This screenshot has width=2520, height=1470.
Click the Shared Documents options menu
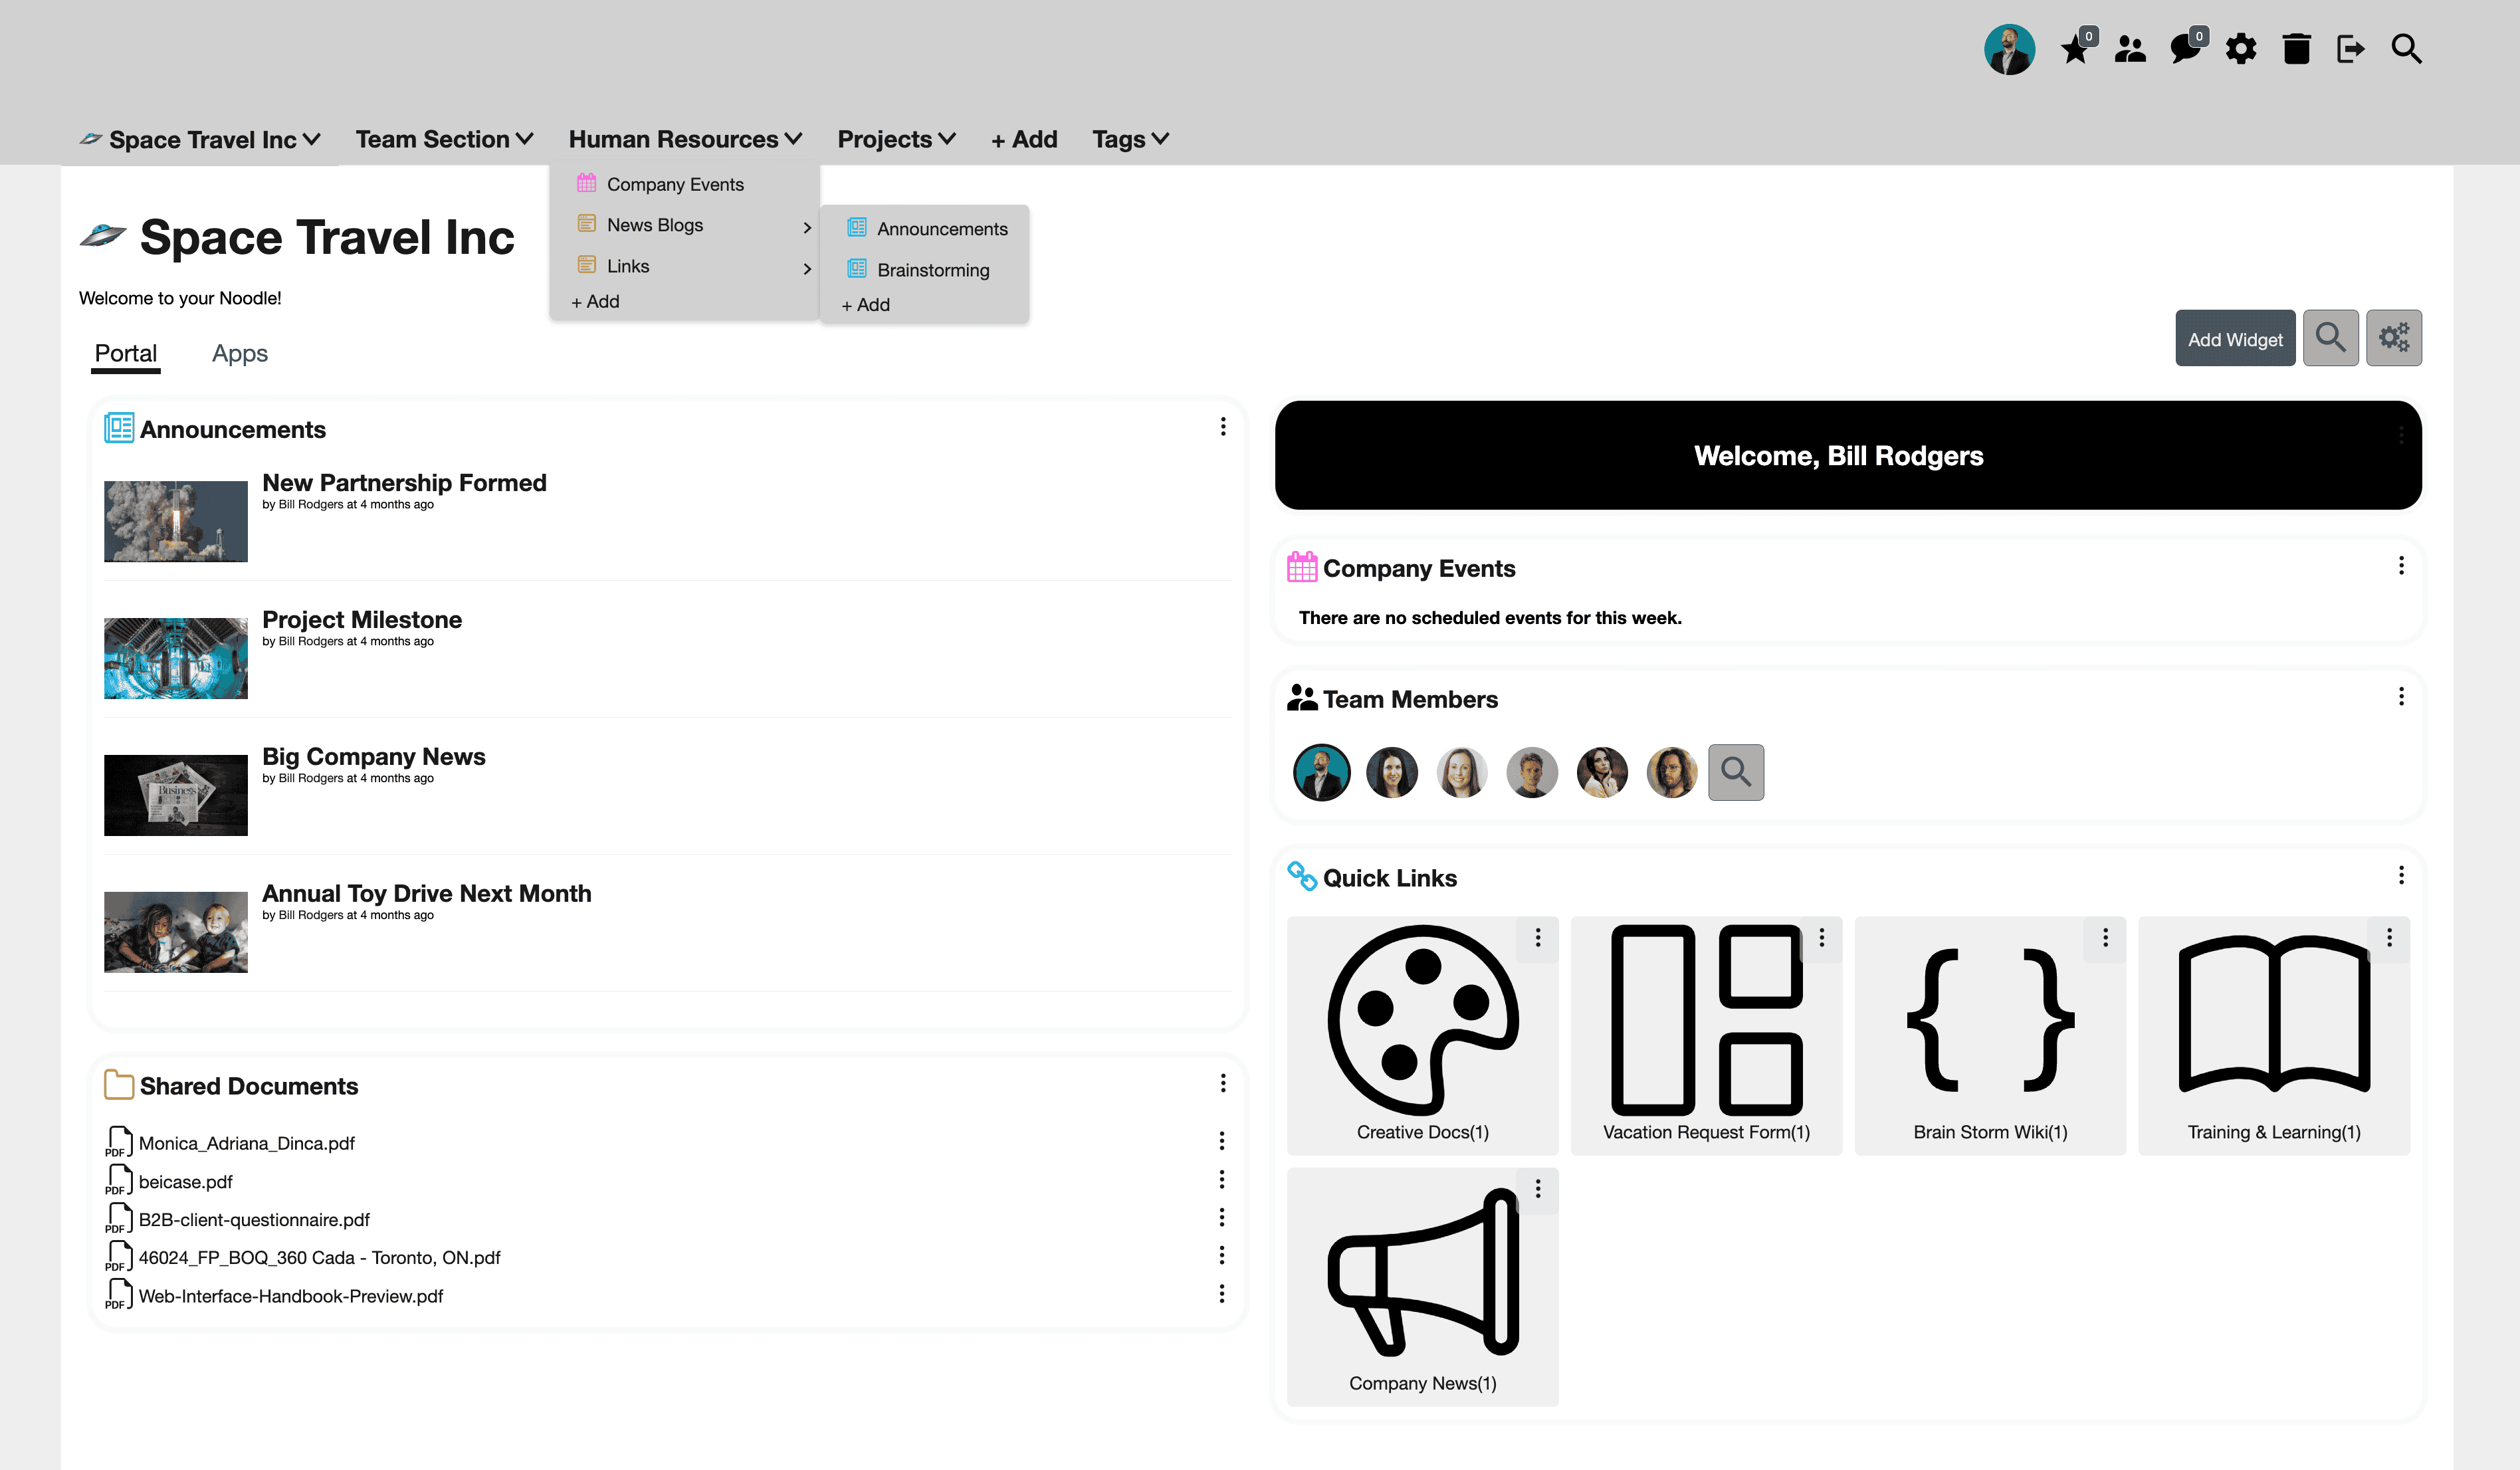click(1225, 1083)
